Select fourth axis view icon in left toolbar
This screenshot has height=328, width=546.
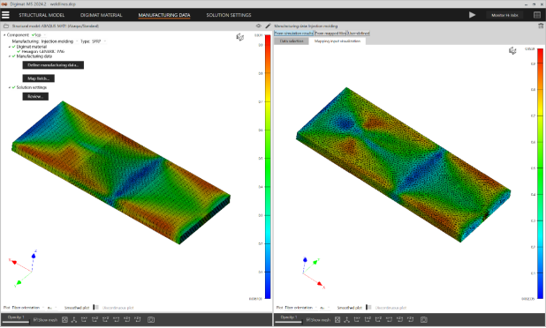117,320
